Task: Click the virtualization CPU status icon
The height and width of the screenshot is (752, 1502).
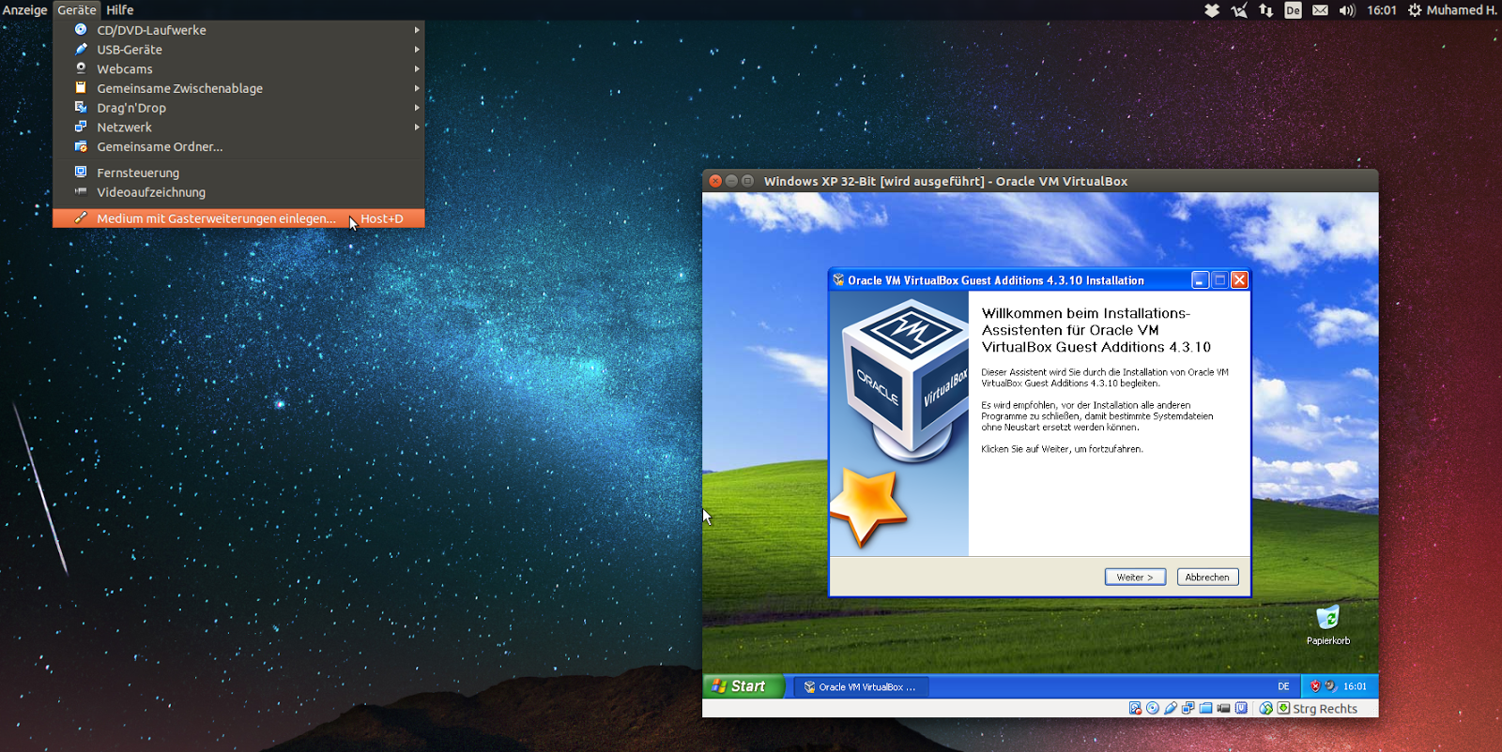Action: tap(1241, 708)
